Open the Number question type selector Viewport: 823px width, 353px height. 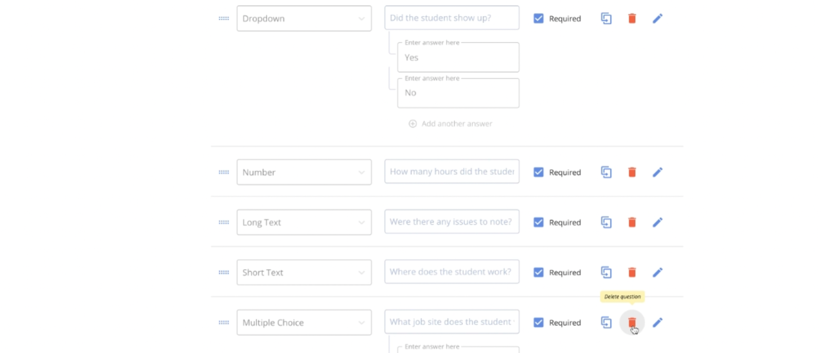coord(304,172)
